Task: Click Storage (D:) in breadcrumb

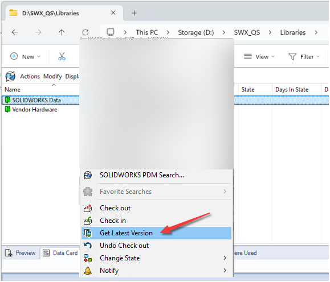Action: (x=196, y=32)
